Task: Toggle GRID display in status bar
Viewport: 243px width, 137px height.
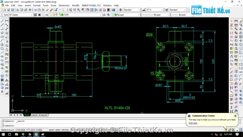Action: point(58,130)
